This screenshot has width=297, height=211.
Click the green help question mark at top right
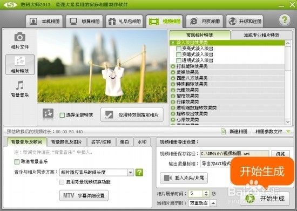tap(285, 20)
